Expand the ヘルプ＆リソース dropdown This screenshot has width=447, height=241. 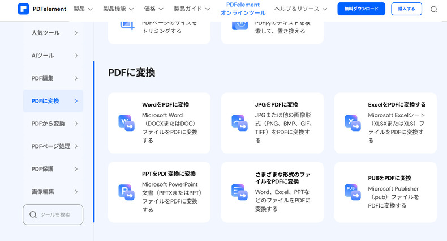tap(300, 9)
